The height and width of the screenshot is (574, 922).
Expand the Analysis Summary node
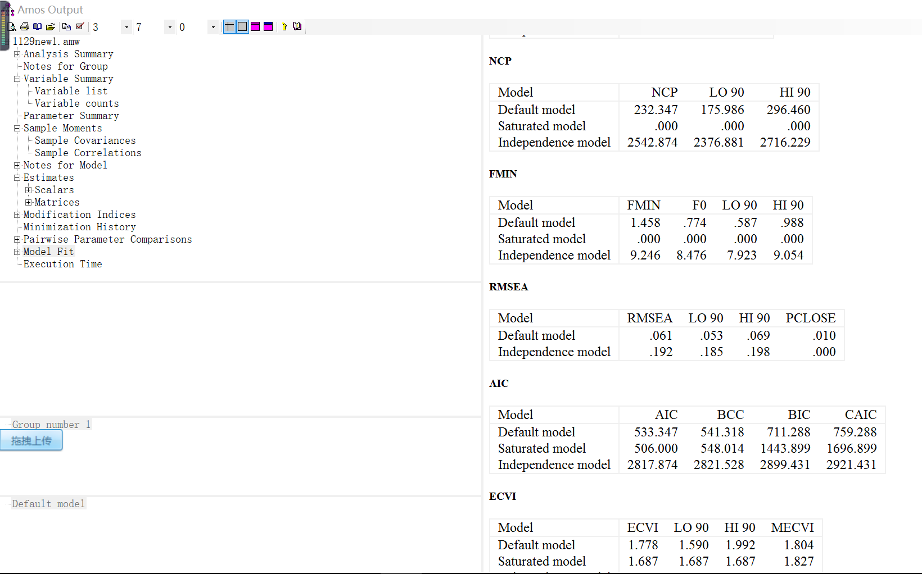point(17,54)
